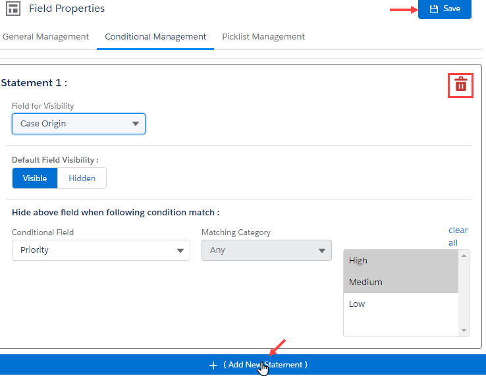Save the field properties
This screenshot has height=376, width=486.
pos(445,9)
